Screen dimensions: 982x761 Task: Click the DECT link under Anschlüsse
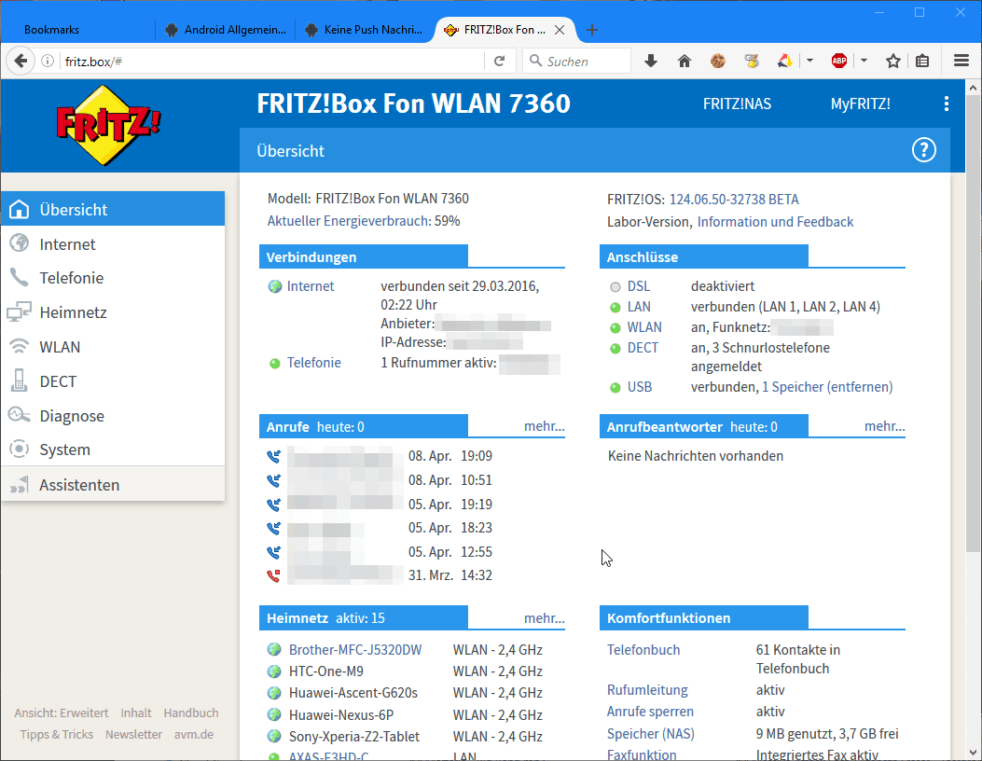[643, 348]
